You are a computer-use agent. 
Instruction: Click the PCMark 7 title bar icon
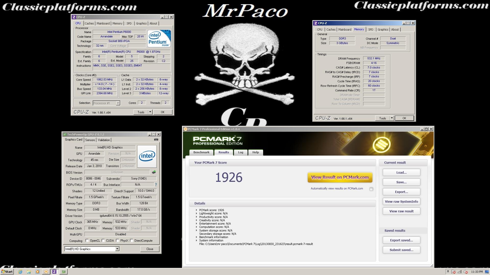[x=186, y=129]
